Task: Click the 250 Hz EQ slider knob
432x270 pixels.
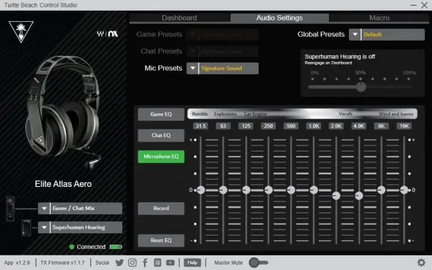Action: (x=269, y=190)
